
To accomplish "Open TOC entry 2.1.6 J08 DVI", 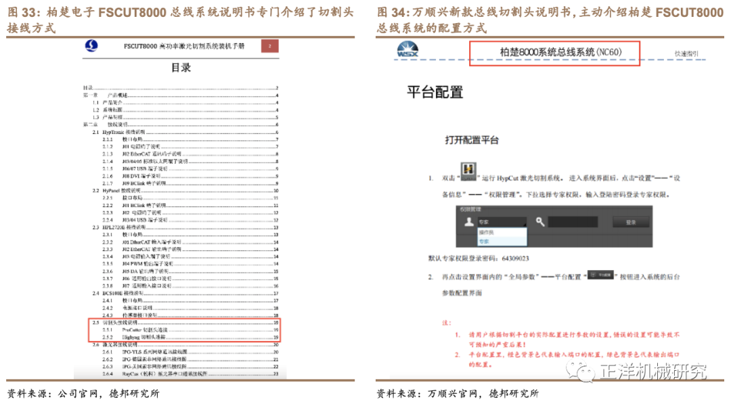I will click(190, 176).
